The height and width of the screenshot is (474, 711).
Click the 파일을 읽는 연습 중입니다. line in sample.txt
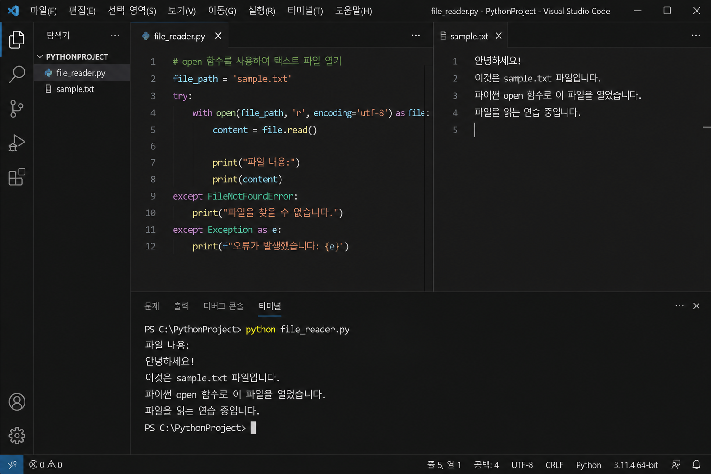point(528,112)
